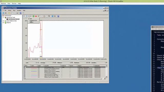Uncheck Show for Queue Count Archive Sealing

[x=25, y=72]
